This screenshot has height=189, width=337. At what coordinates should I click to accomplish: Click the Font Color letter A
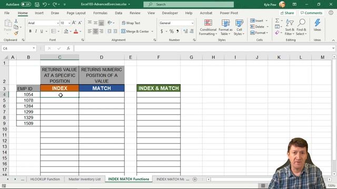76,31
